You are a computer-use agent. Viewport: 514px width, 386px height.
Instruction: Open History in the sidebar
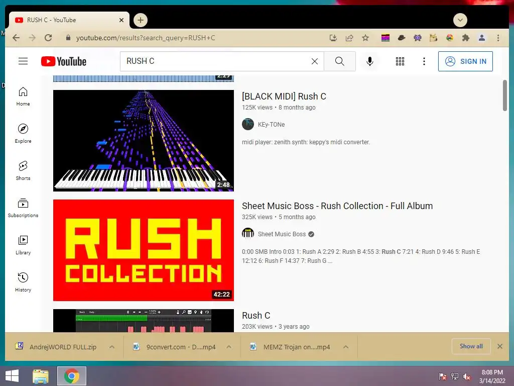click(x=23, y=282)
